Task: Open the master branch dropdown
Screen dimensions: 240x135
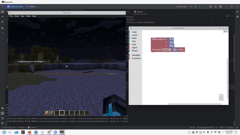Action: coord(32,7)
